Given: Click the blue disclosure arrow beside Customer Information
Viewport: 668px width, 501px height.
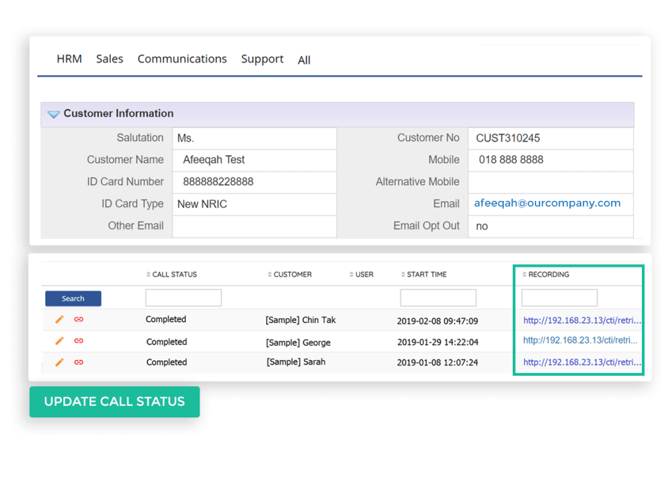Looking at the screenshot, I should [x=53, y=114].
